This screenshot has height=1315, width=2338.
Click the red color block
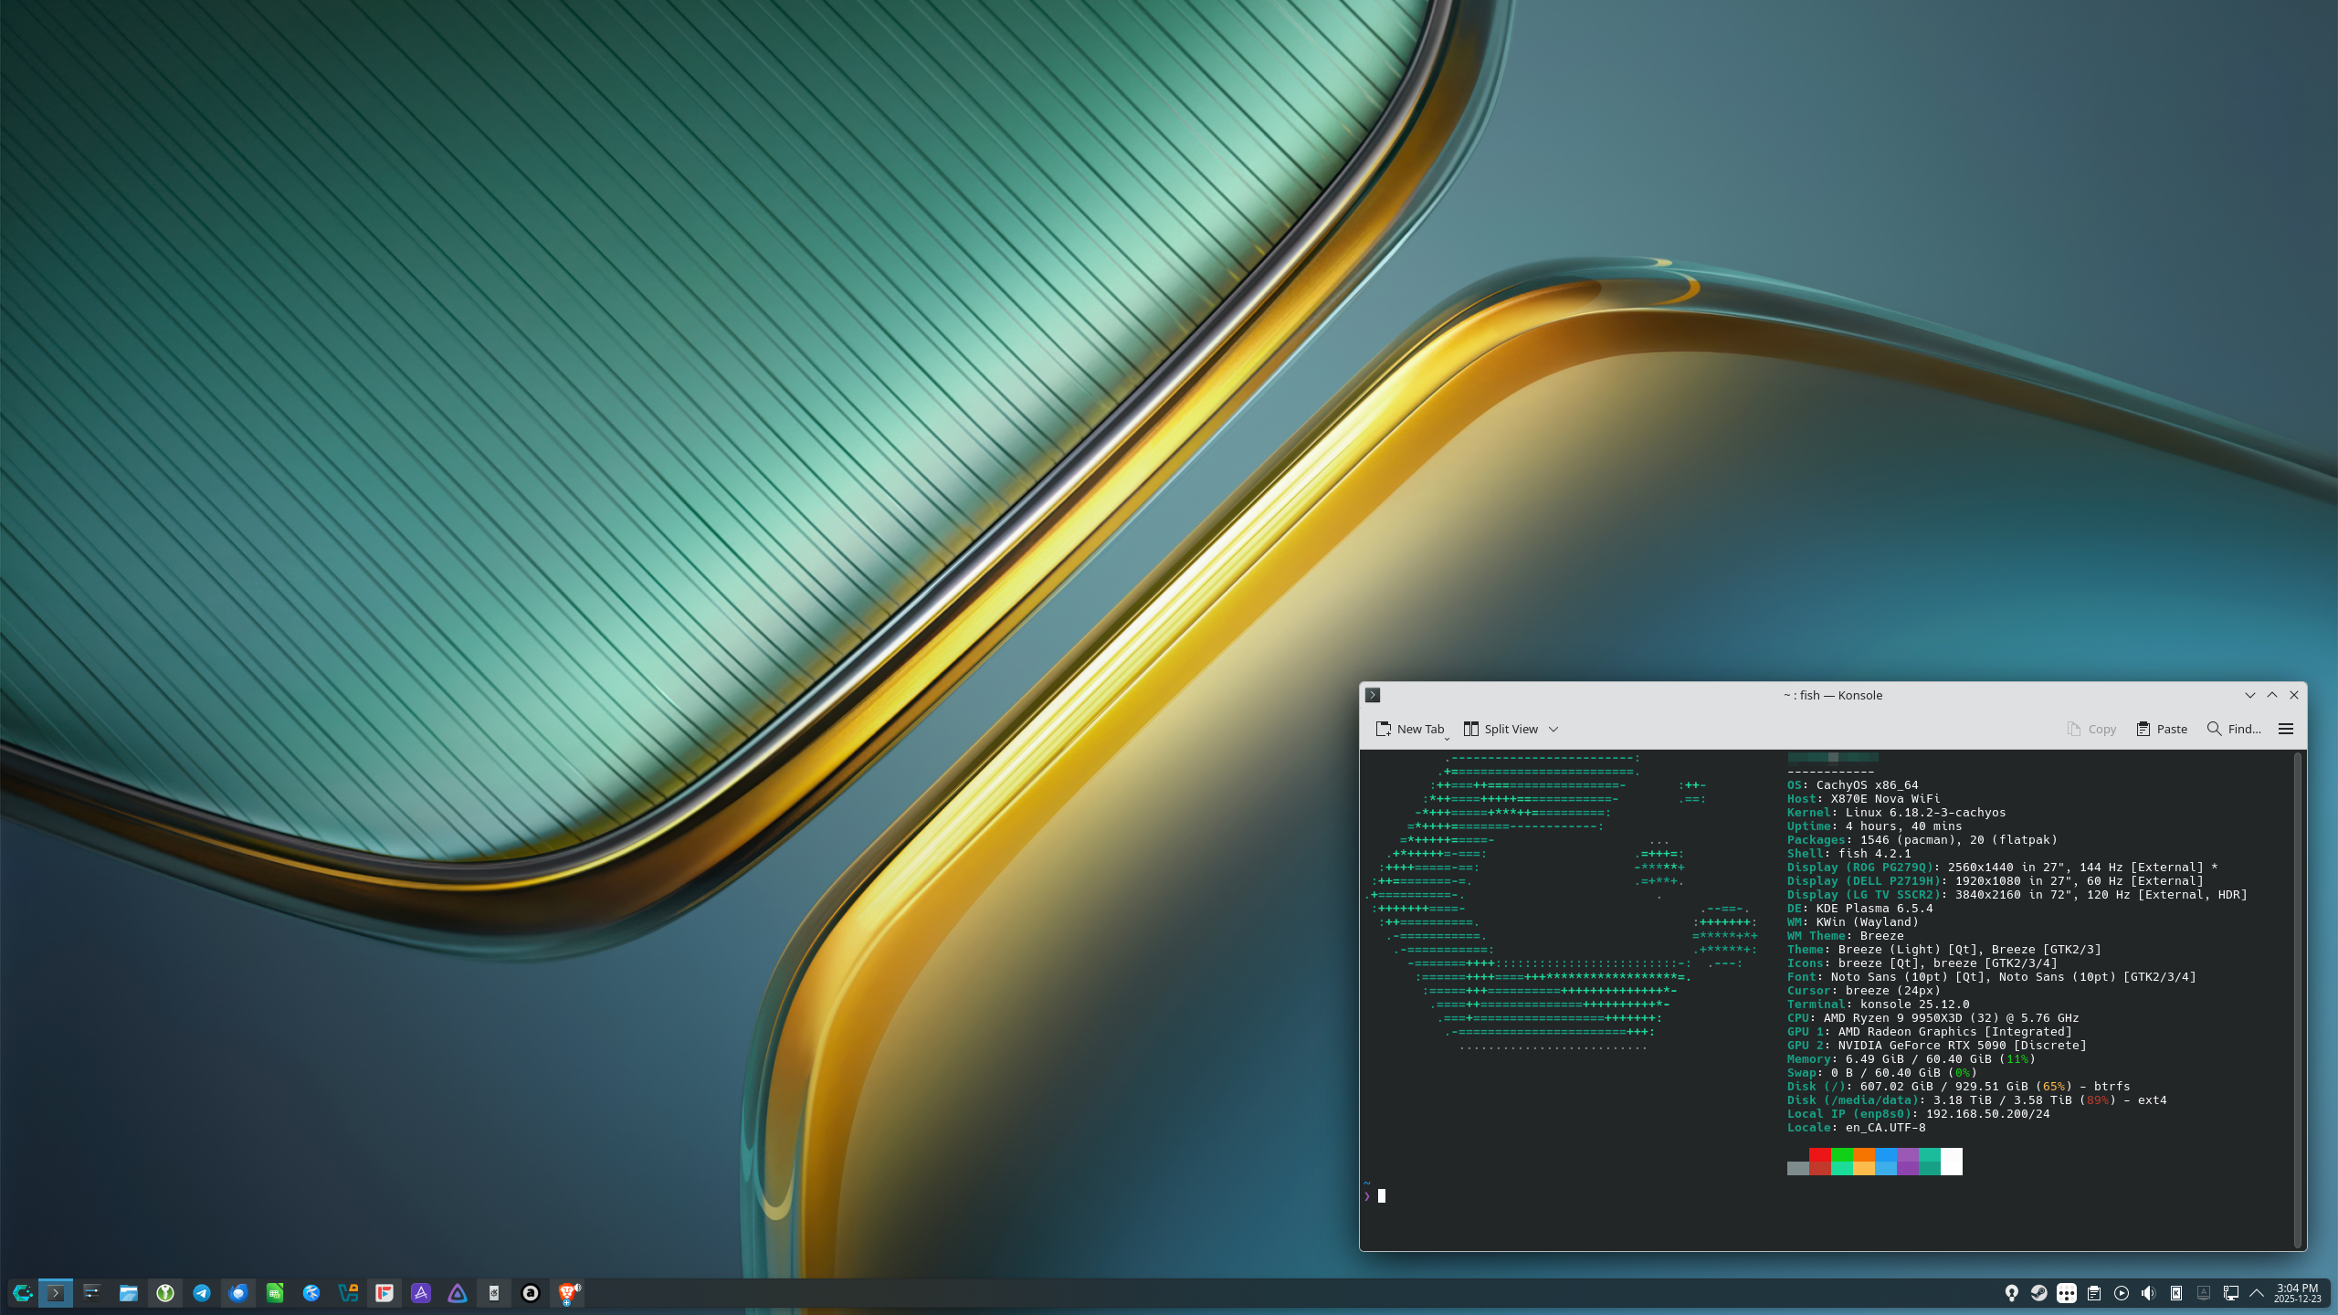1819,1155
